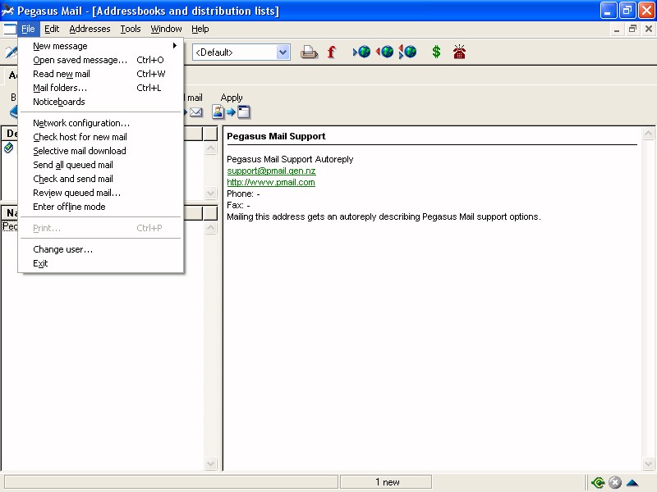The height and width of the screenshot is (492, 657).
Task: Select Change user menu entry
Action: click(x=102, y=249)
